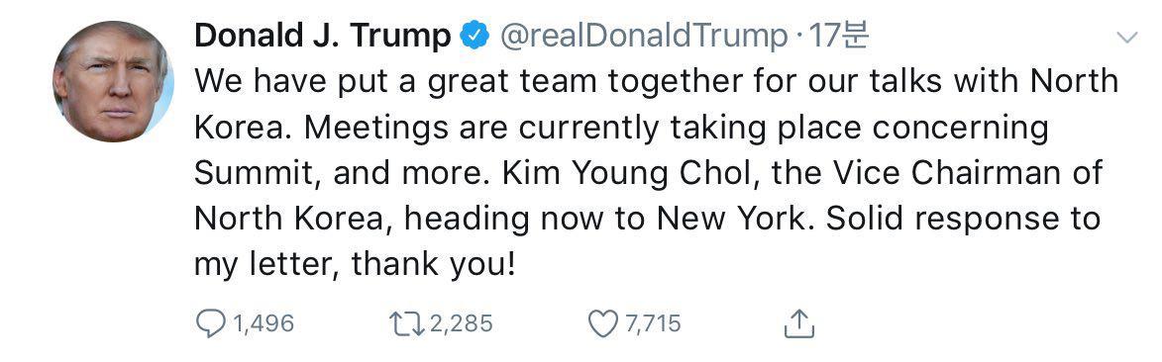This screenshot has width=1162, height=362.
Task: Open the share upload arrow icon
Action: (798, 322)
